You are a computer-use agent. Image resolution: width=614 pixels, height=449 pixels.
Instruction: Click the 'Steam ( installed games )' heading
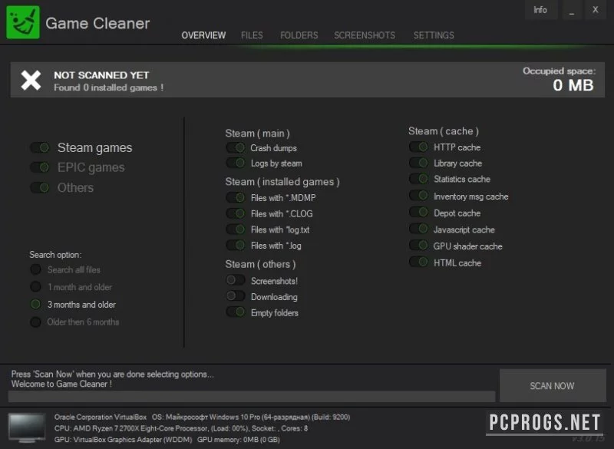coord(282,182)
